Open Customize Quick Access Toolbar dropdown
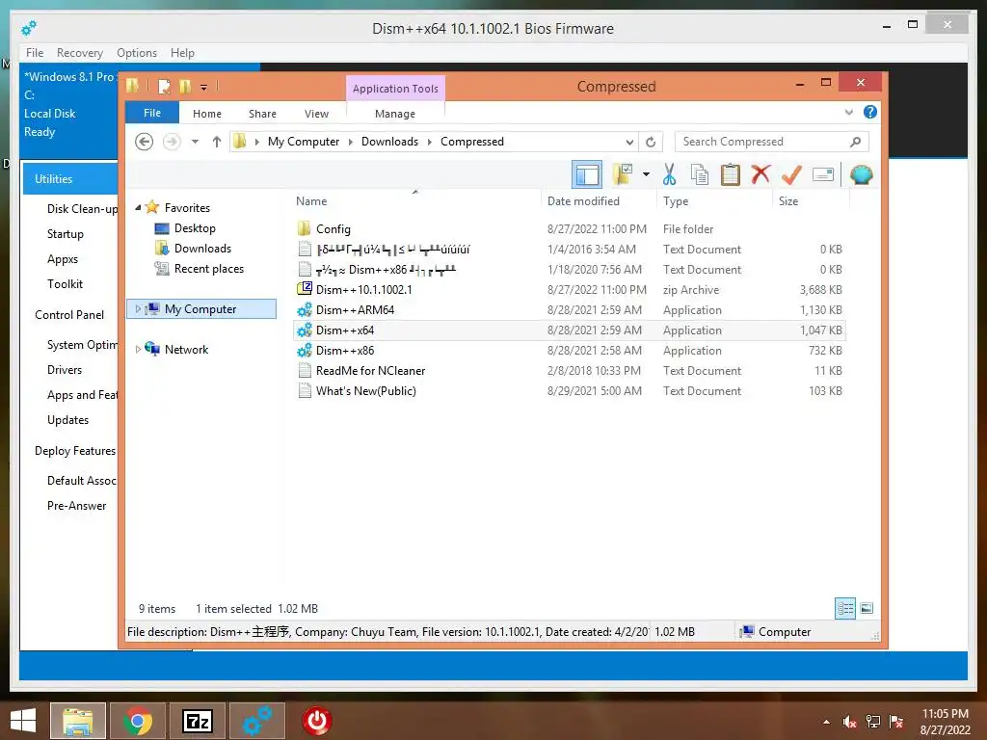 tap(204, 88)
